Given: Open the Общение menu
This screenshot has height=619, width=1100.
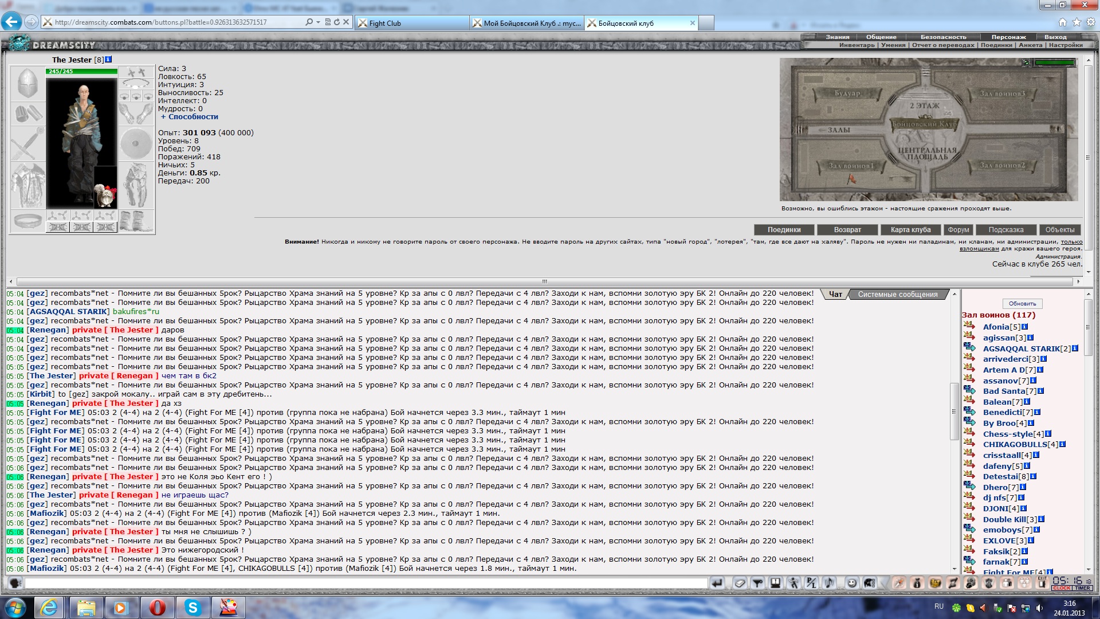Looking at the screenshot, I should [881, 37].
